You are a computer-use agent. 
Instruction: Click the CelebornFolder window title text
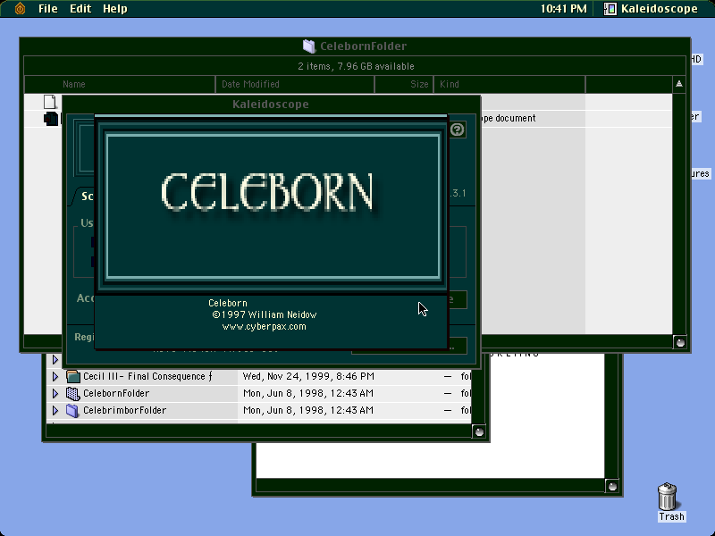coord(364,46)
